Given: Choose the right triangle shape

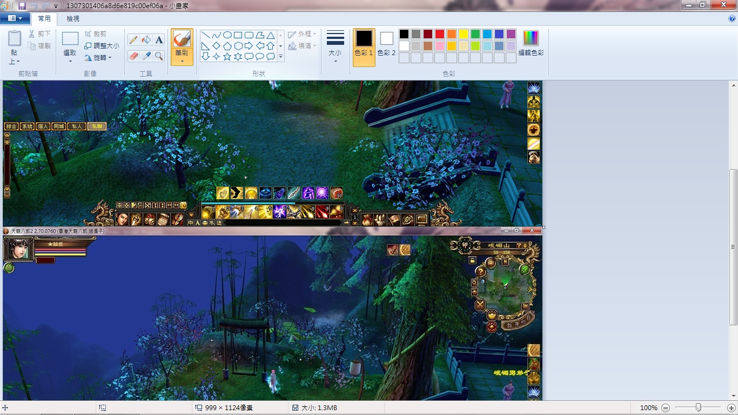Looking at the screenshot, I should (x=205, y=46).
